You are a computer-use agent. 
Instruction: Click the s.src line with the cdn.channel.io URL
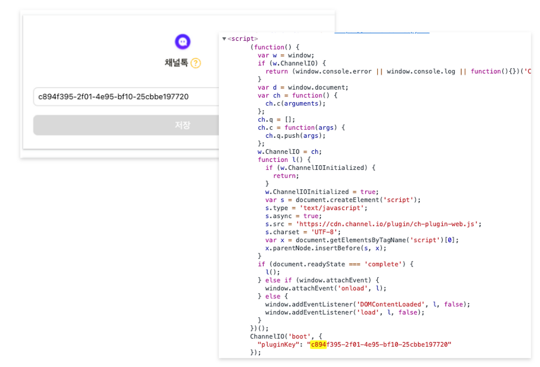coord(373,224)
